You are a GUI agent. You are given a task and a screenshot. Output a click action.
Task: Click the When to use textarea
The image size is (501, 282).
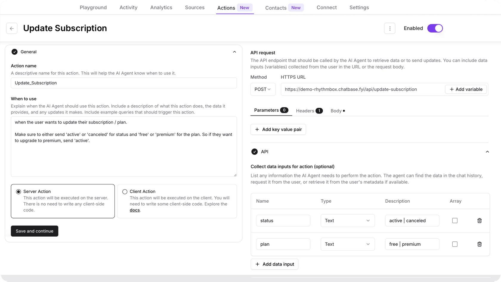pyautogui.click(x=124, y=147)
